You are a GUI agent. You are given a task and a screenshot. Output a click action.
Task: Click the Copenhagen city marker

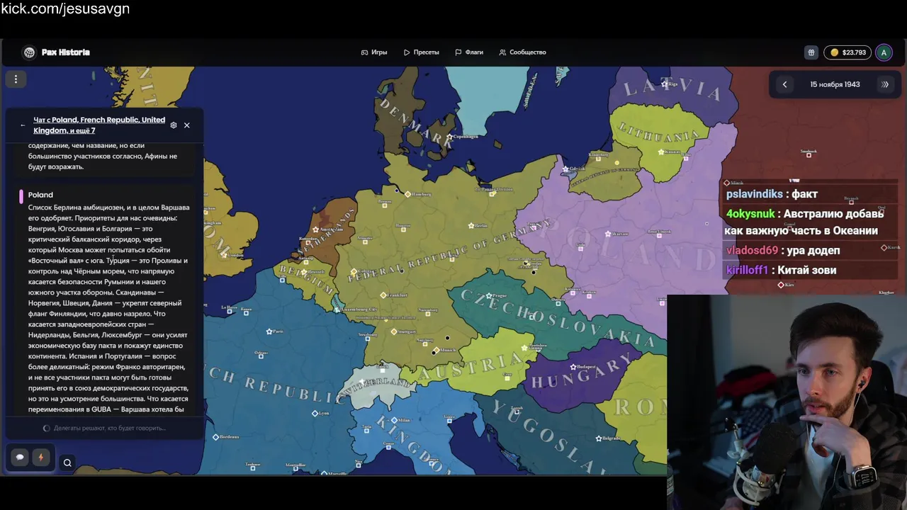pyautogui.click(x=449, y=137)
